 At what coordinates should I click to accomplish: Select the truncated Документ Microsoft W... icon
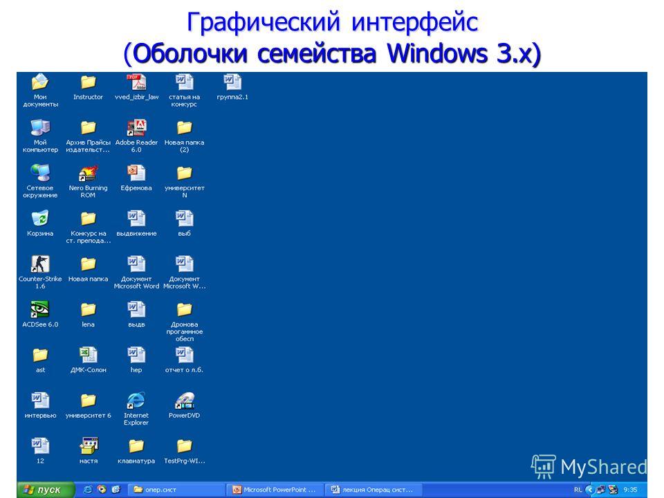click(184, 264)
